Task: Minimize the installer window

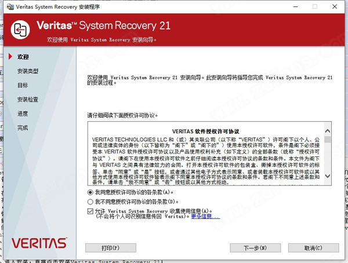Action: [x=295, y=6]
